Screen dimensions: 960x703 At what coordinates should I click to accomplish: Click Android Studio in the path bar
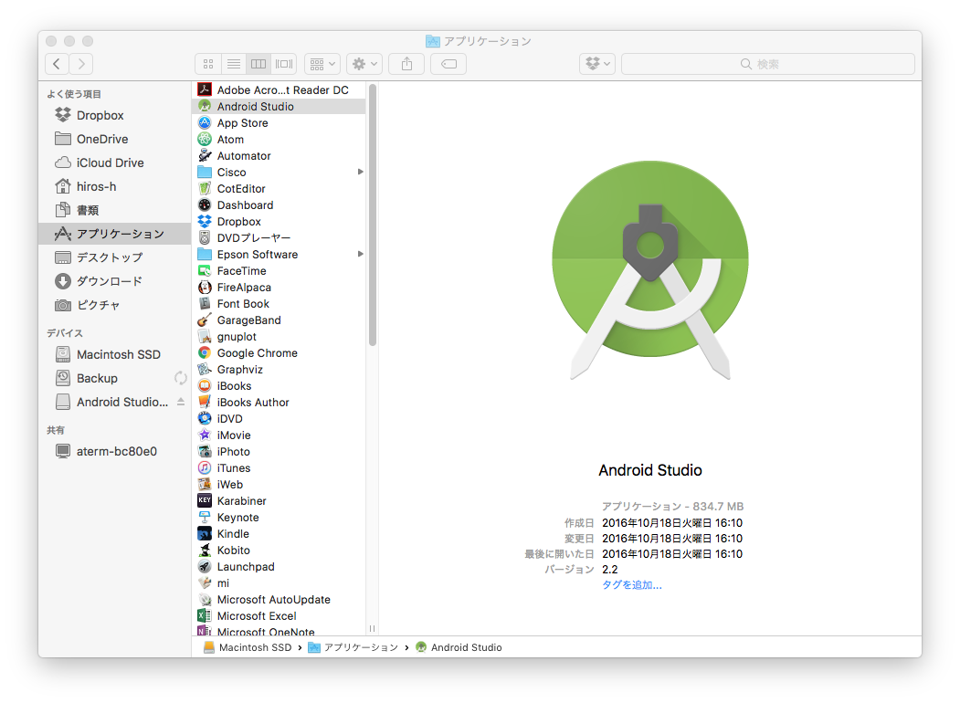tap(459, 647)
